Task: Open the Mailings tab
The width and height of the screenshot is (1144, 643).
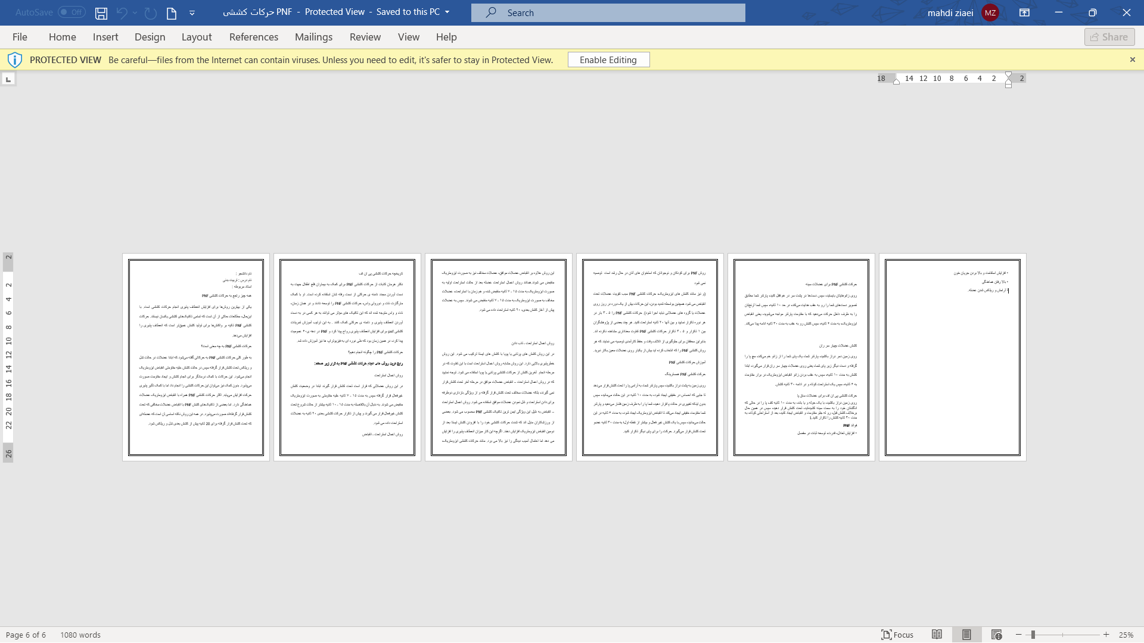Action: click(314, 37)
